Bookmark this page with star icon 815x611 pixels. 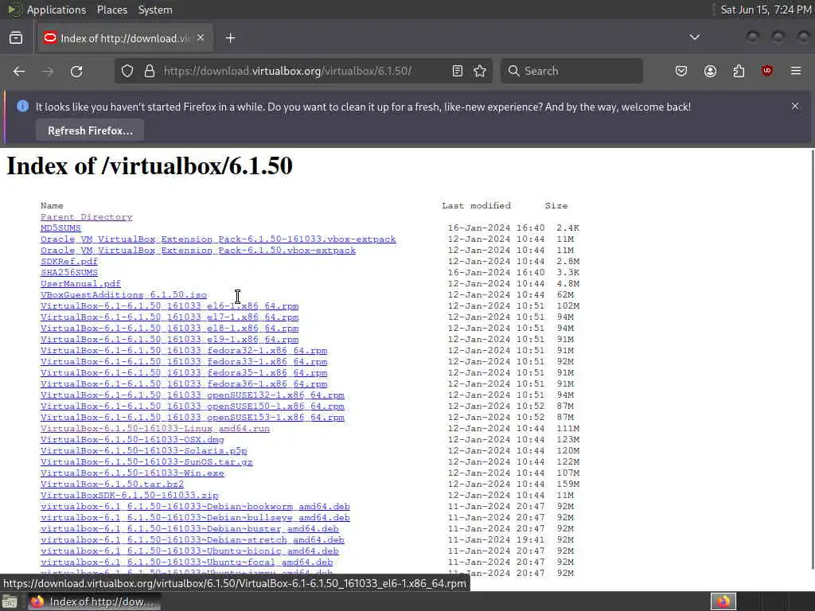tap(480, 71)
